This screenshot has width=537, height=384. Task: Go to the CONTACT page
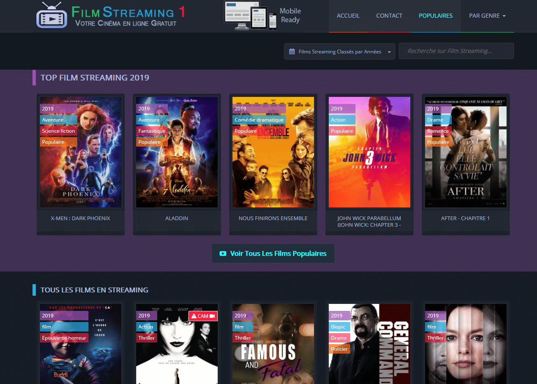[x=389, y=16]
